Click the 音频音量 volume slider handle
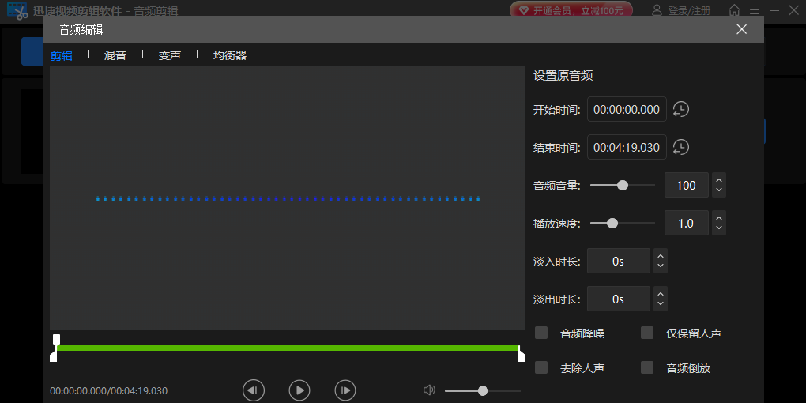Image resolution: width=806 pixels, height=403 pixels. [x=623, y=186]
